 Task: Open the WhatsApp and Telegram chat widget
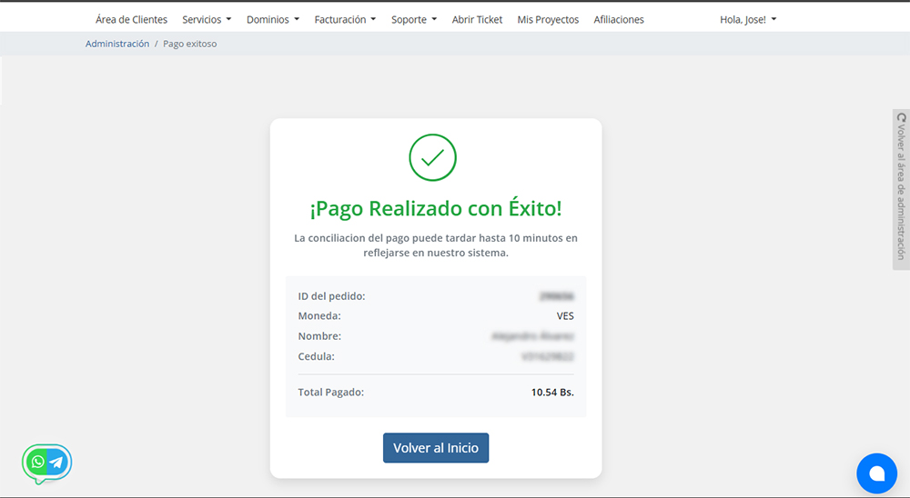47,463
